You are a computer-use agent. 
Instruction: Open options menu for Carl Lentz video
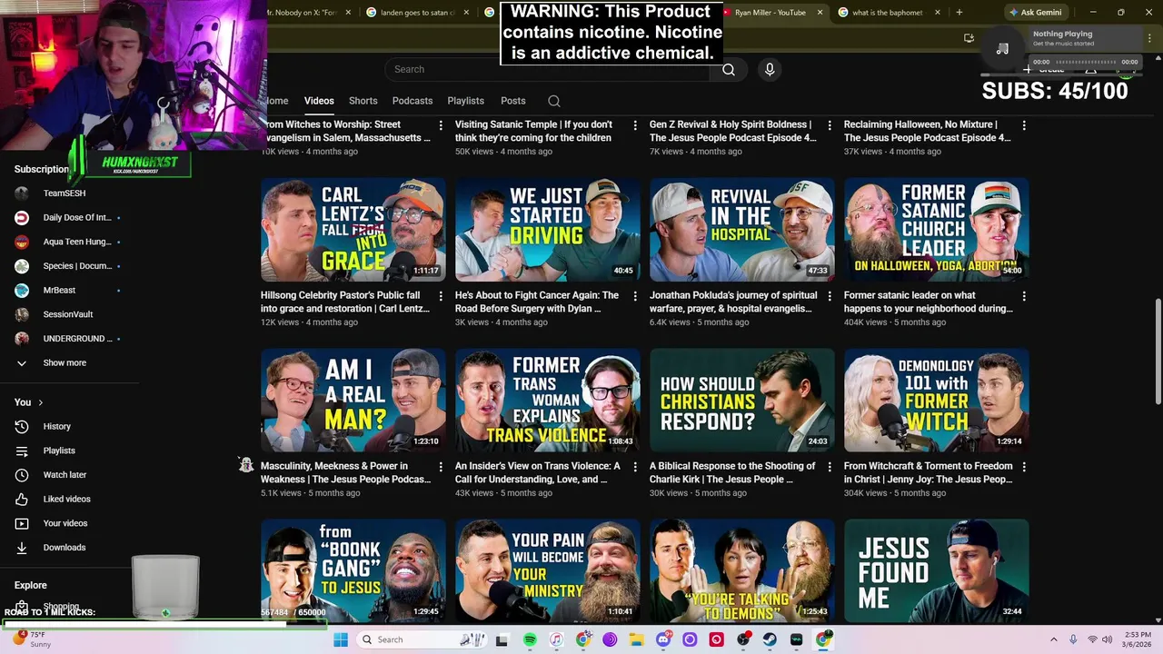click(x=441, y=296)
